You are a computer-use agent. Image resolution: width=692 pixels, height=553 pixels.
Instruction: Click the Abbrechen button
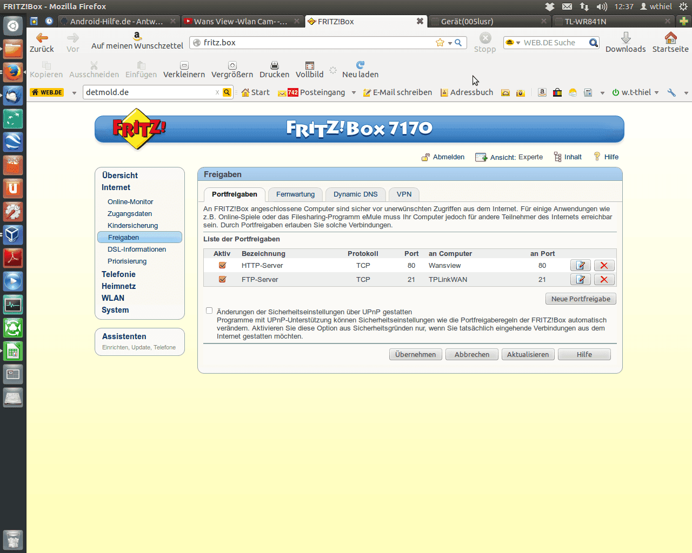point(472,354)
